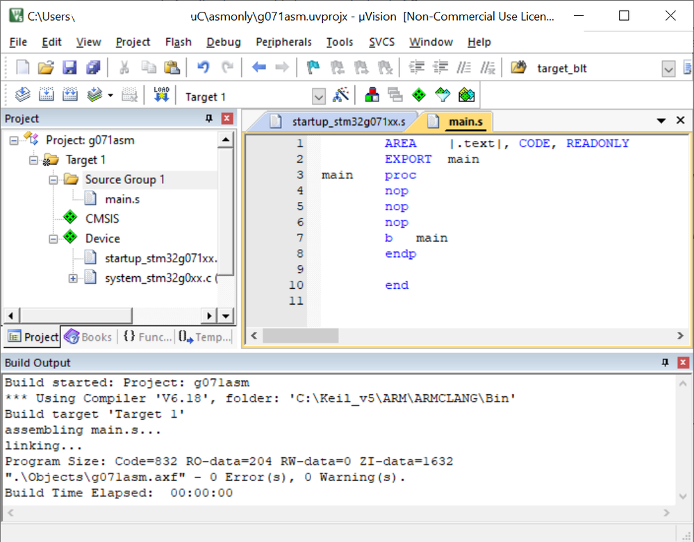Click the Indent selection icon

coord(417,67)
